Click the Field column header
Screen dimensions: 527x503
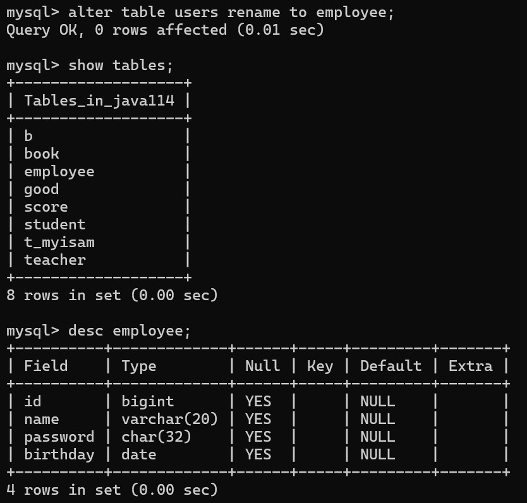point(45,366)
